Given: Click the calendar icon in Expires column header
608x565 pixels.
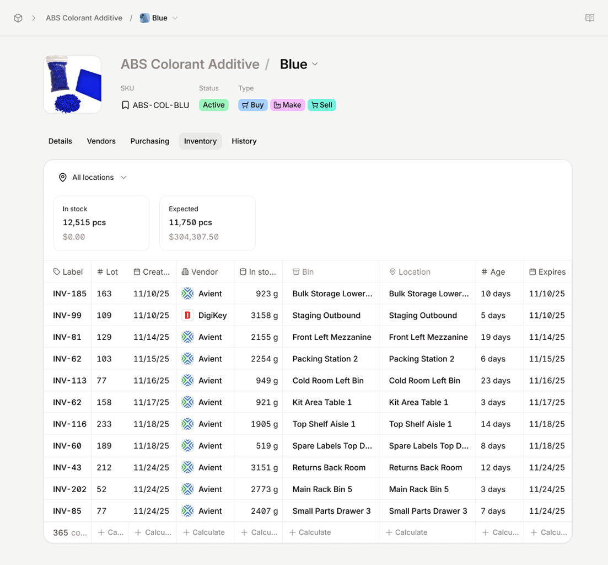Looking at the screenshot, I should (x=532, y=272).
